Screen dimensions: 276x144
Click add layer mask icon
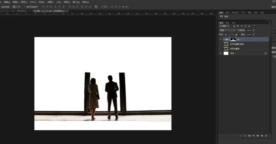coord(249,136)
